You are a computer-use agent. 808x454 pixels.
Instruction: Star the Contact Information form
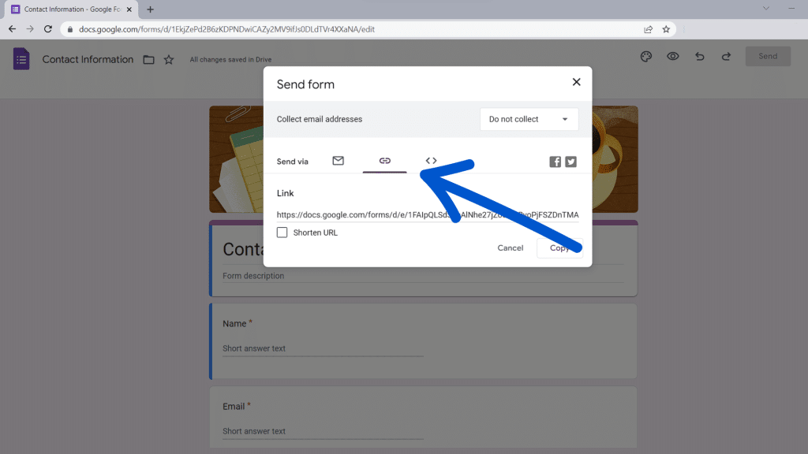pos(169,58)
